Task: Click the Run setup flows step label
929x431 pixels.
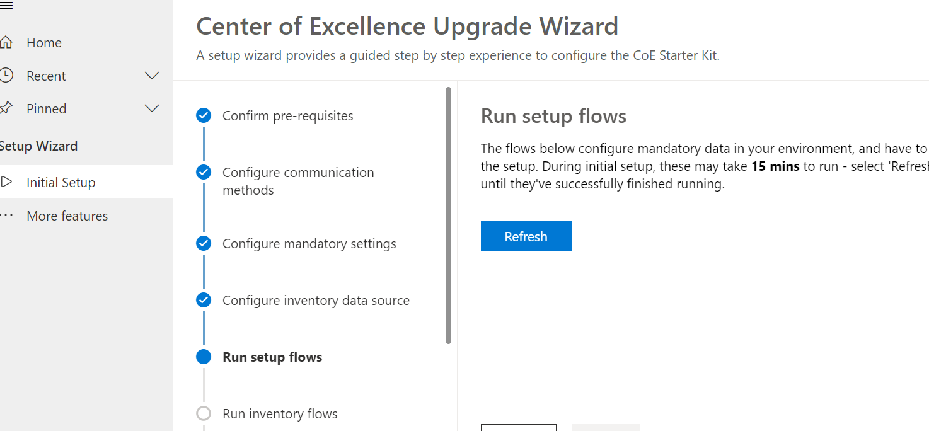Action: click(x=272, y=357)
